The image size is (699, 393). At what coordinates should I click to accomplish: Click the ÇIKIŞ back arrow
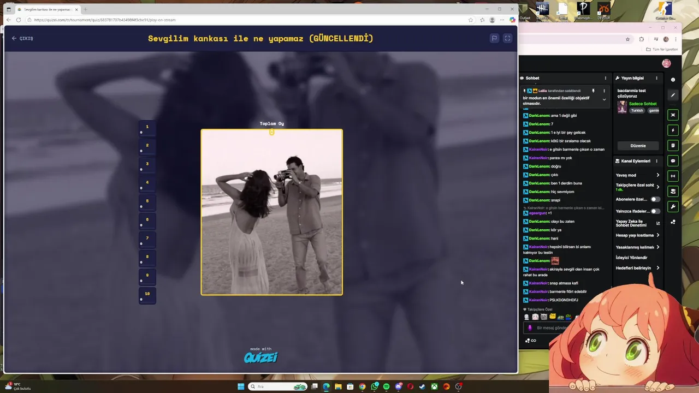pos(14,38)
